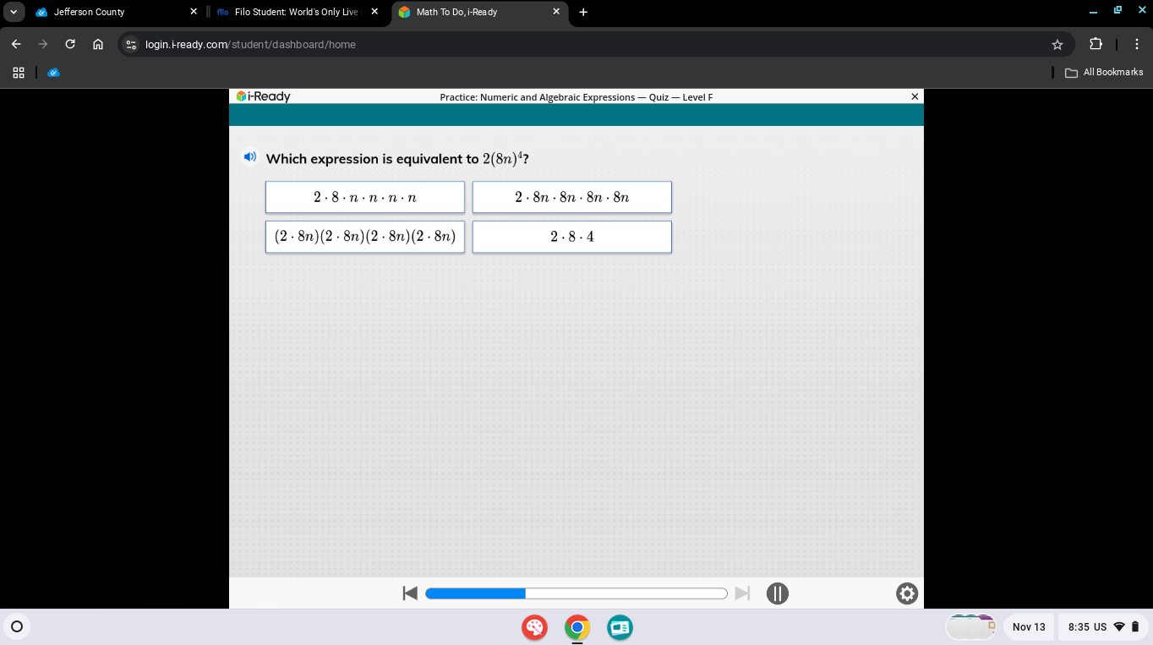The width and height of the screenshot is (1153, 645).
Task: Open the Extensions puzzle icon
Action: 1095,44
